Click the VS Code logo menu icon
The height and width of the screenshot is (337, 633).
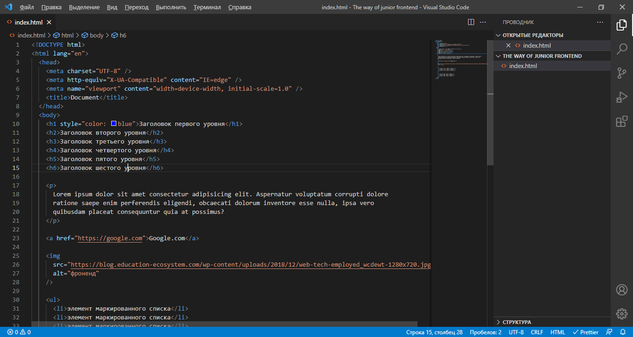coord(8,7)
